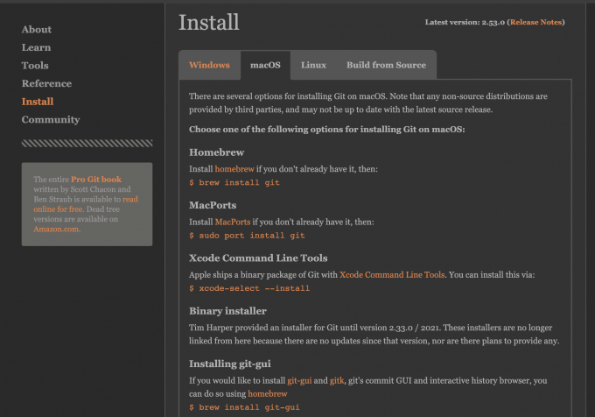Follow the Xcode Command Line Tools link
This screenshot has width=595, height=417.
[392, 274]
